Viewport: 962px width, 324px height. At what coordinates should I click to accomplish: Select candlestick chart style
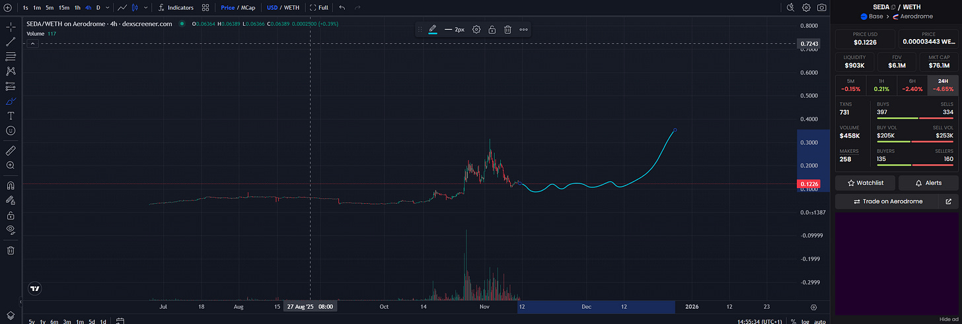click(135, 7)
